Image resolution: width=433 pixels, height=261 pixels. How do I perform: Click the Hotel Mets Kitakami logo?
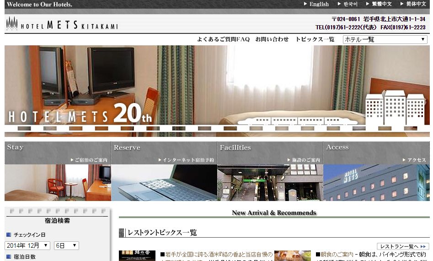point(62,23)
